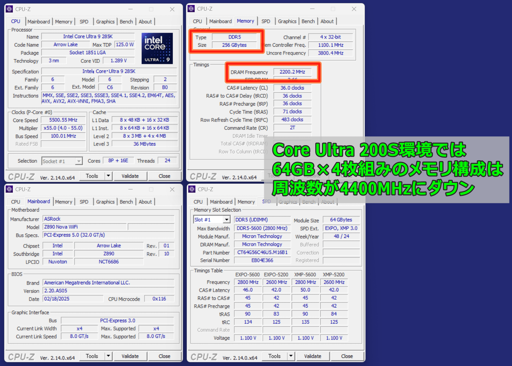Image resolution: width=512 pixels, height=366 pixels.
Task: Click the motherboard Manufacturer value 'ASRock'
Action: 109,219
